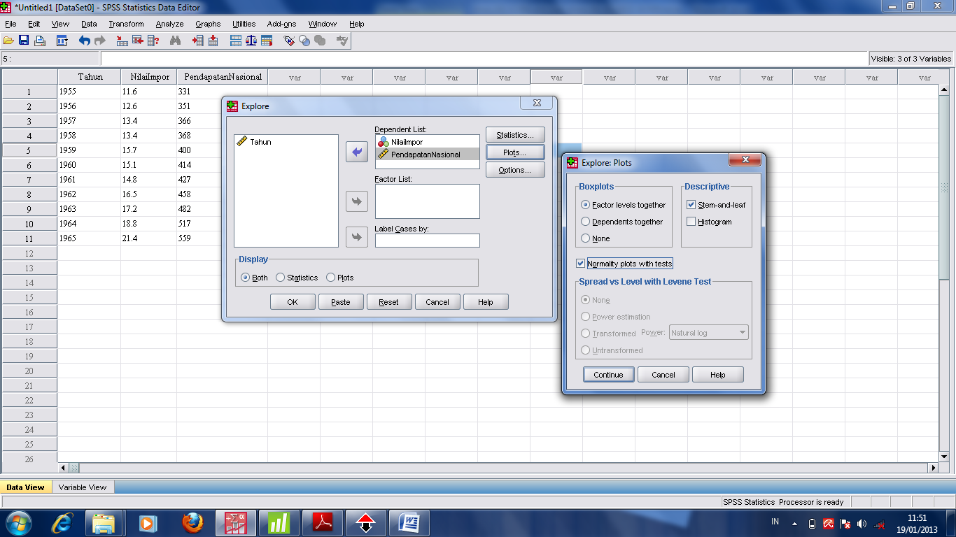Click the Select Cases toolbar icon
Screen dimensions: 956x537
point(267,41)
